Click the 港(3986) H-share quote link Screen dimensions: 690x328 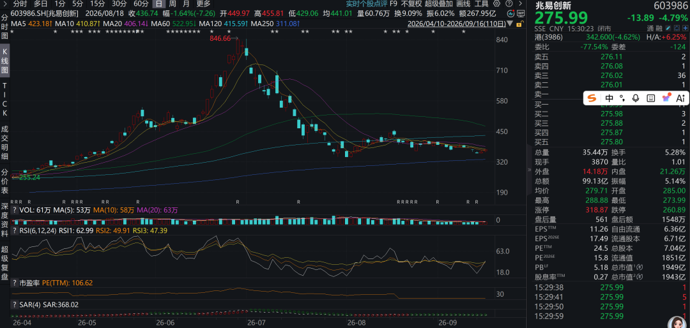tap(548, 38)
